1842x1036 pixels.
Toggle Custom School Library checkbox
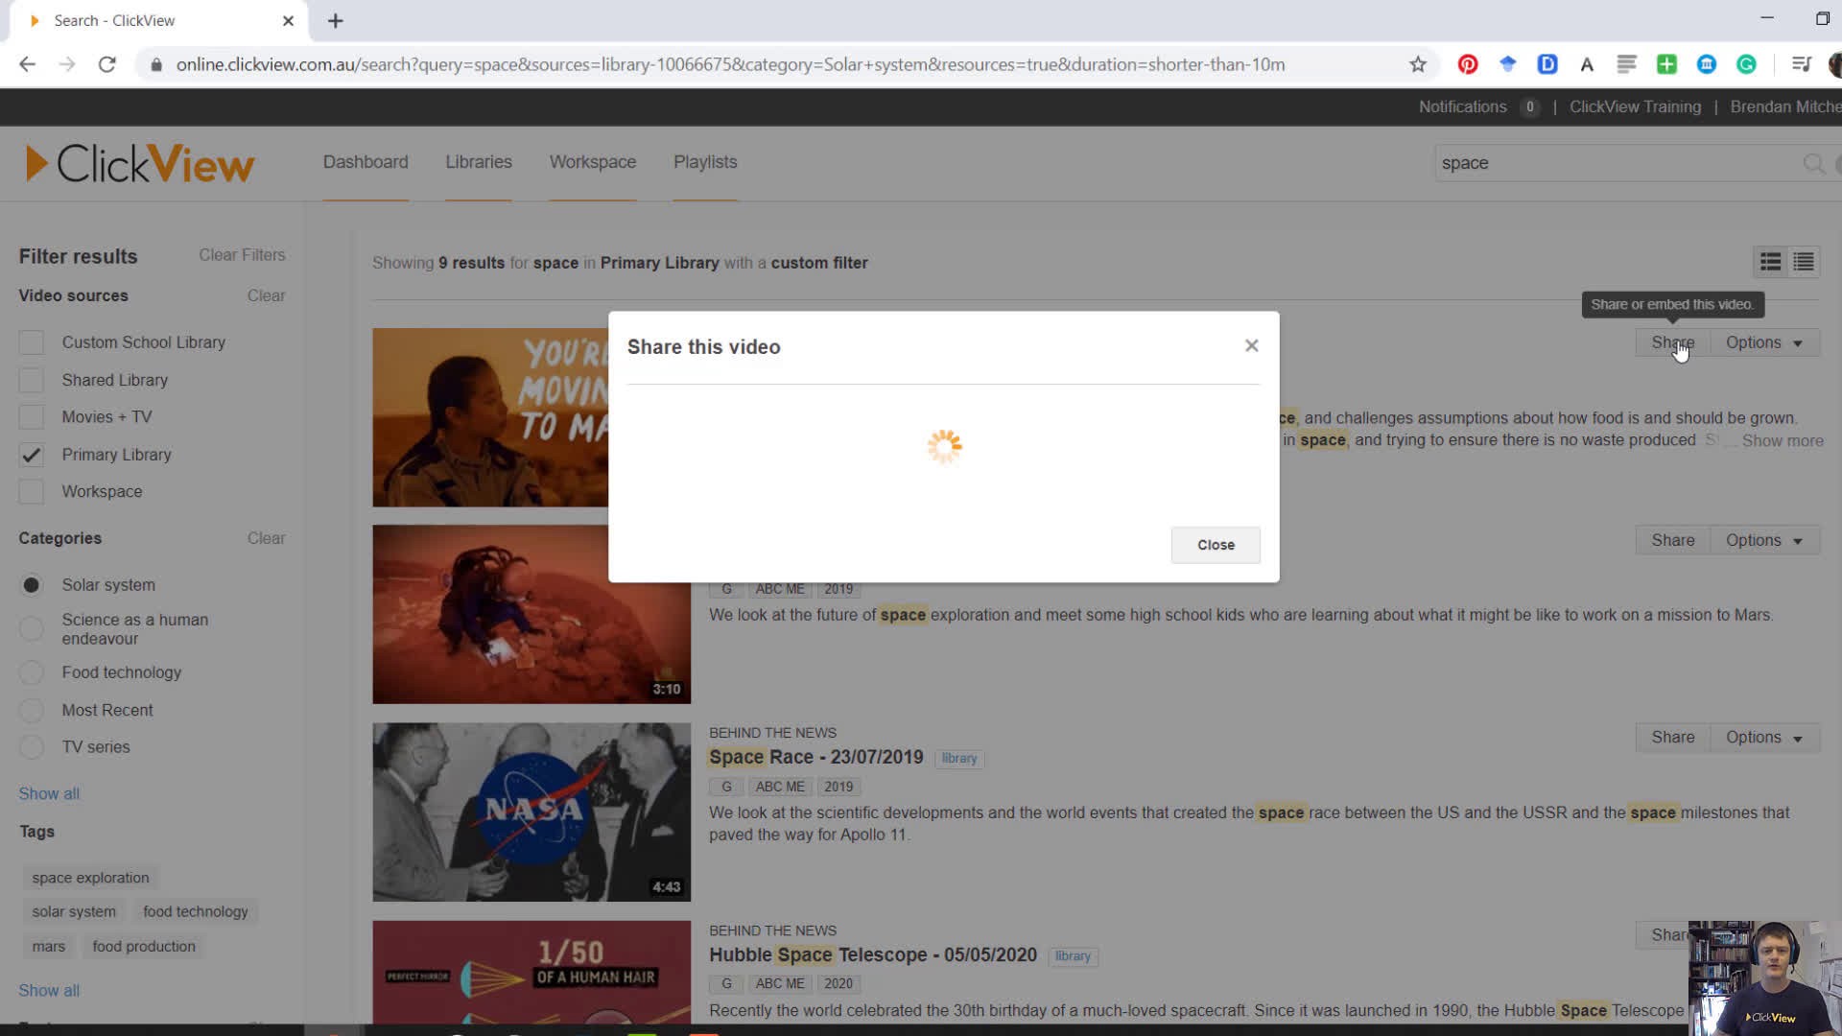(32, 342)
